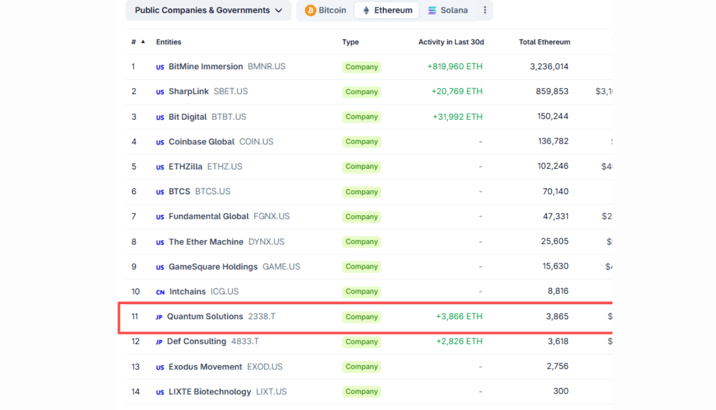This screenshot has width=716, height=410.
Task: Click the sort arrow beside # column
Action: tap(143, 42)
